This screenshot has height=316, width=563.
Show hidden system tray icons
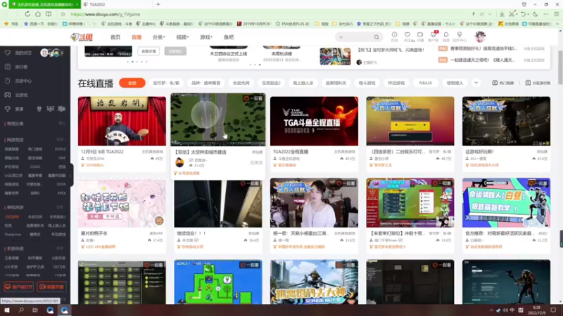491,310
